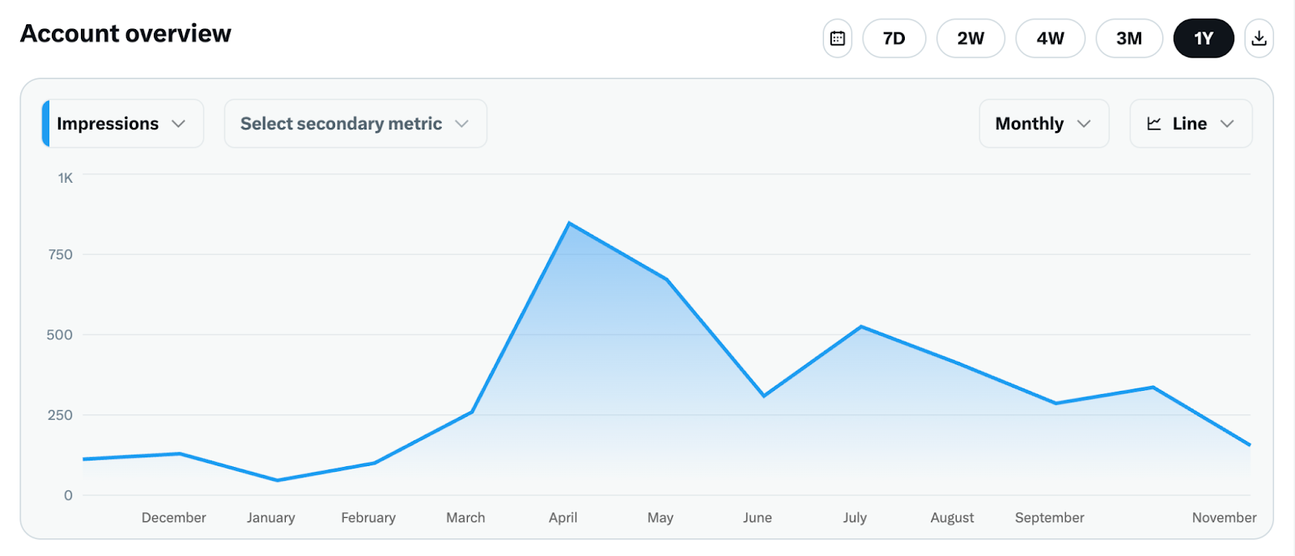
Task: Click the June axis label
Action: [x=758, y=518]
